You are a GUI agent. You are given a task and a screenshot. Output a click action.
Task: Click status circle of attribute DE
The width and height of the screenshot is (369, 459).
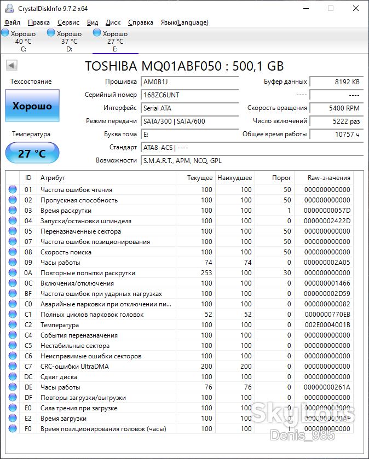(x=13, y=387)
